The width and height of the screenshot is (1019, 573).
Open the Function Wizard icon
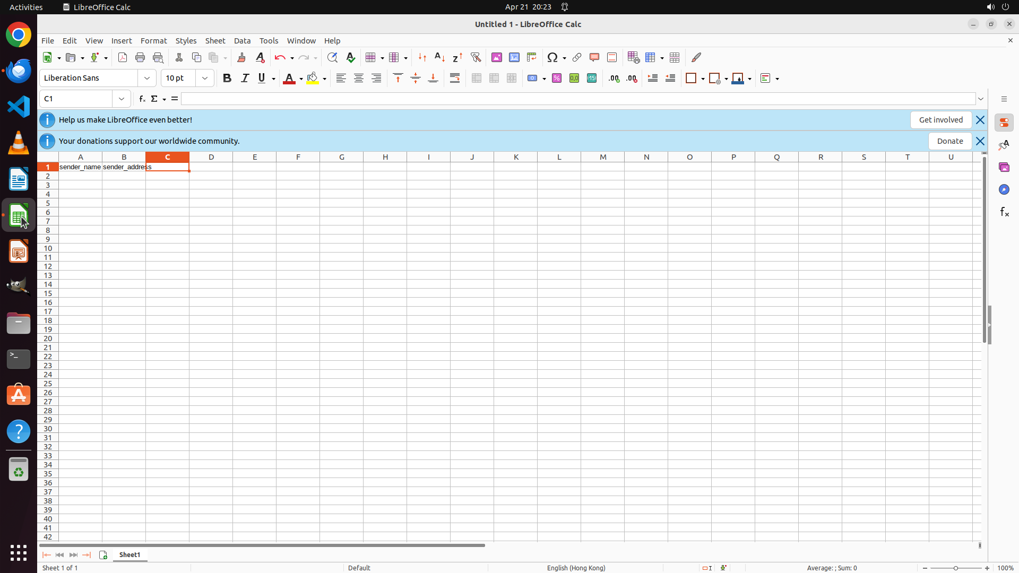pyautogui.click(x=142, y=99)
